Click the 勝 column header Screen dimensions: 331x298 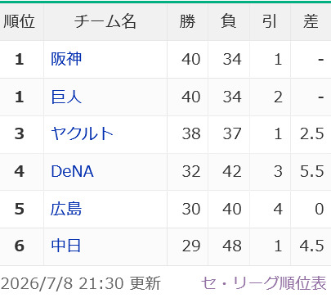tap(187, 21)
